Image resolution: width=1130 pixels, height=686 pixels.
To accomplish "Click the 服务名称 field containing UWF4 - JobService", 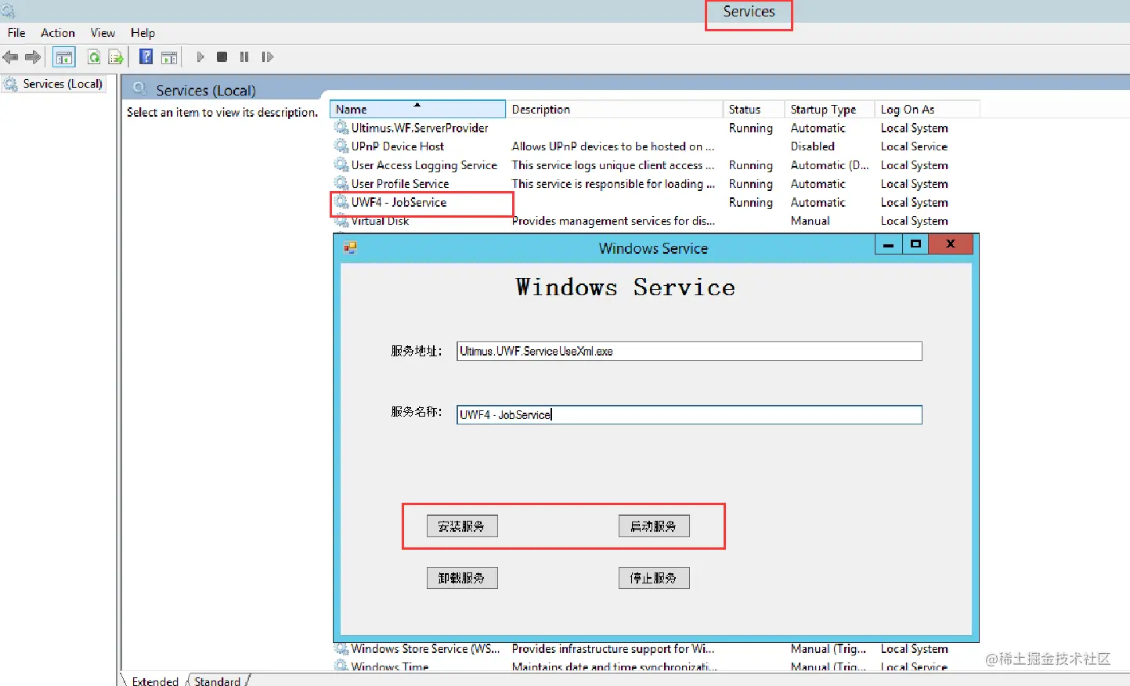I will pyautogui.click(x=689, y=414).
